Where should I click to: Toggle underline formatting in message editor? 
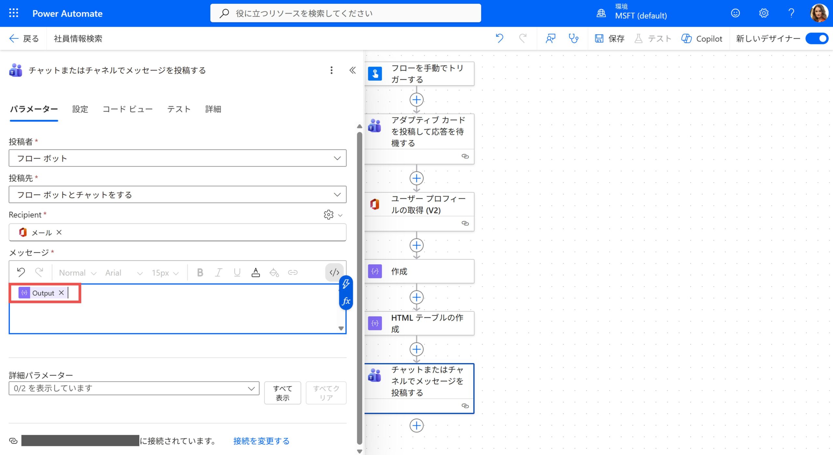pos(237,272)
